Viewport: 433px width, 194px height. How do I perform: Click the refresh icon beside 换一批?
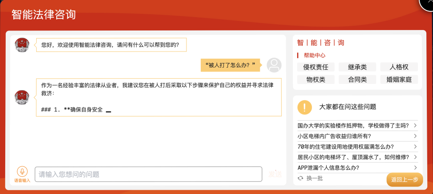(x=300, y=179)
